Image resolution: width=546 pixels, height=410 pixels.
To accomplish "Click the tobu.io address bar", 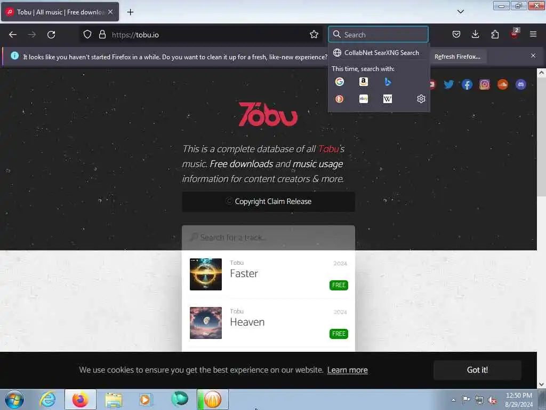I will (x=200, y=35).
